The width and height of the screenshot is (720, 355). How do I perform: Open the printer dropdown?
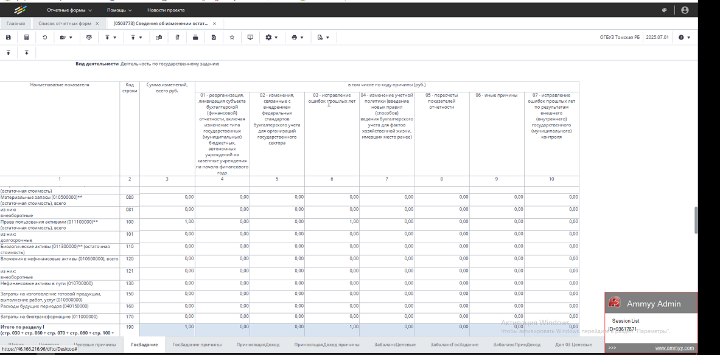pos(297,38)
